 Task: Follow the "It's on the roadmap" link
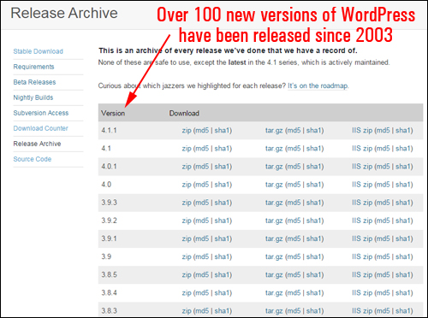(x=318, y=85)
